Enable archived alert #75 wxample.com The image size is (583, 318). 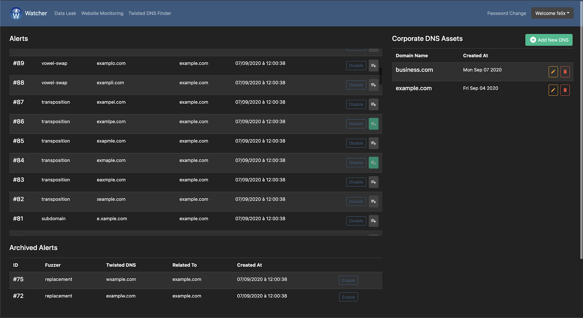[x=348, y=280]
